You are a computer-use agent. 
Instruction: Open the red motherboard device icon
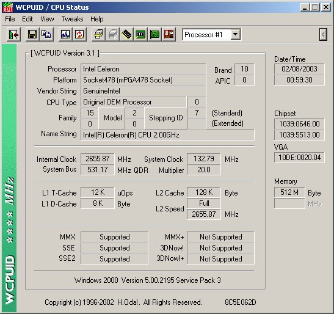[x=169, y=34]
